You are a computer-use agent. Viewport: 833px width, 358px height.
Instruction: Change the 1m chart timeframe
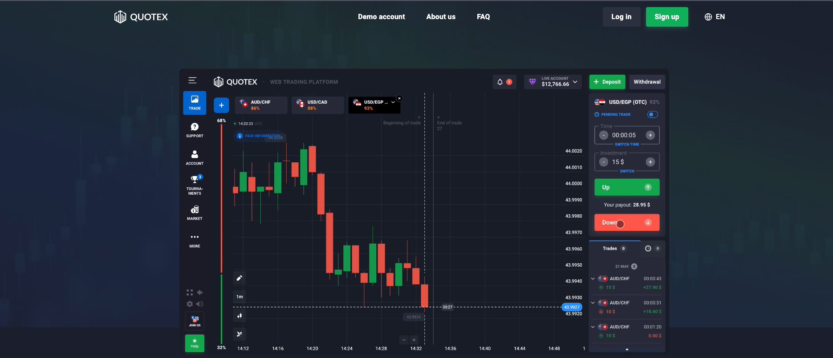click(x=240, y=297)
